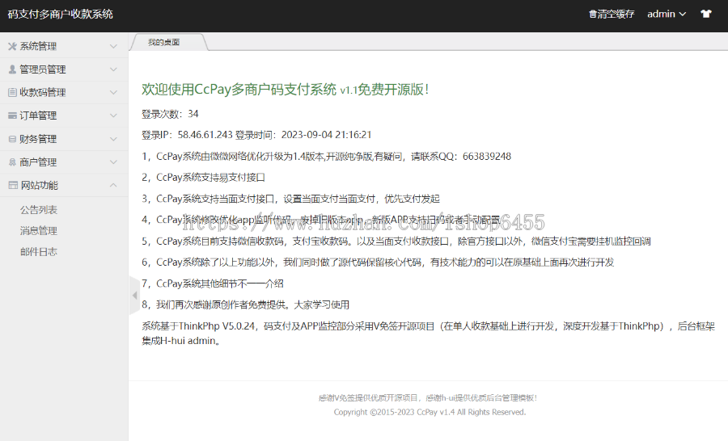Click the 收款码管理 list icon
This screenshot has height=441, width=728.
pyautogui.click(x=12, y=93)
